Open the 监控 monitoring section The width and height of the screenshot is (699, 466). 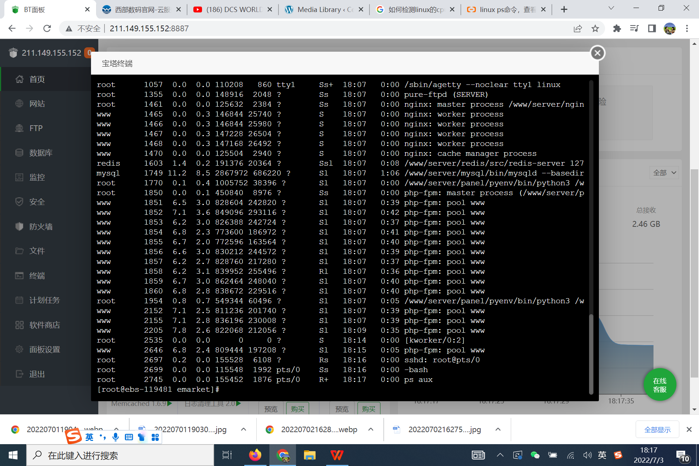[x=37, y=177]
